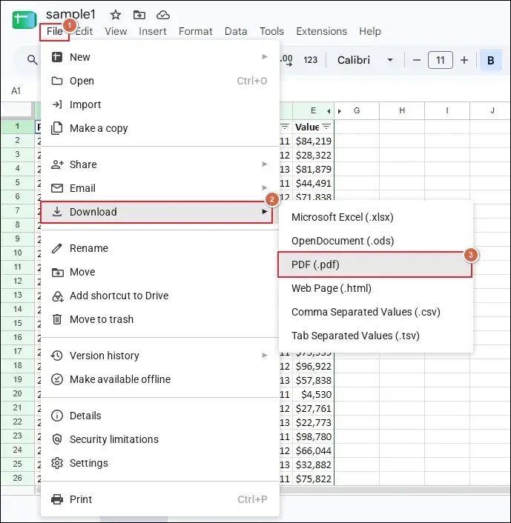Expand the Email submenu
This screenshot has height=523, width=511.
[160, 188]
